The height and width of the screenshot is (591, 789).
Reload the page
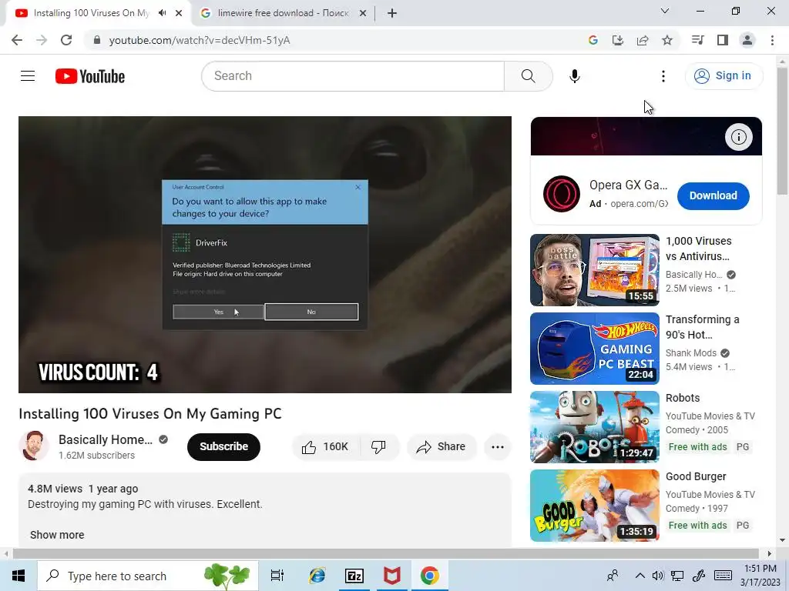coord(66,40)
